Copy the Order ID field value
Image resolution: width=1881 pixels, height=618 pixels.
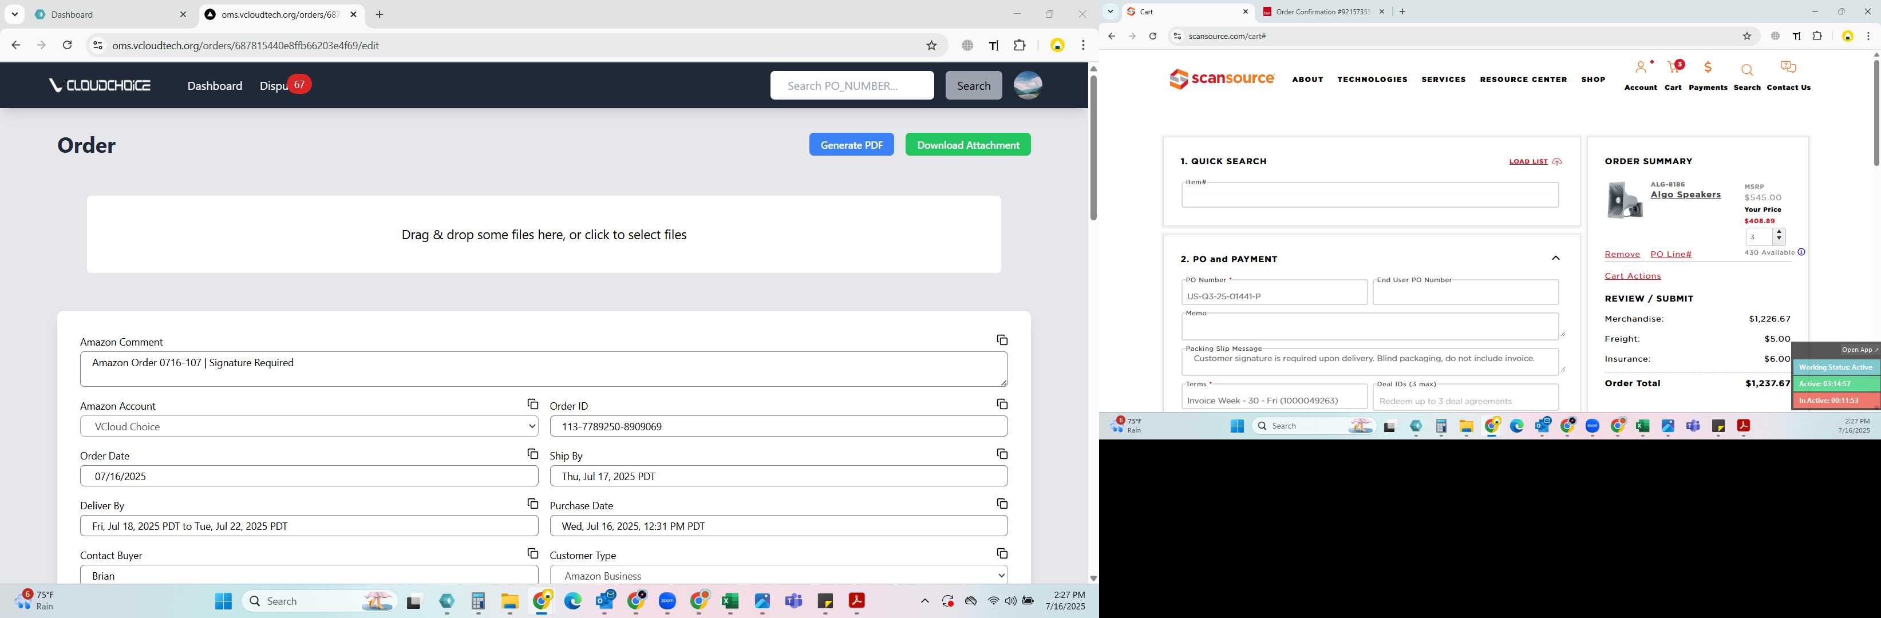(1002, 404)
